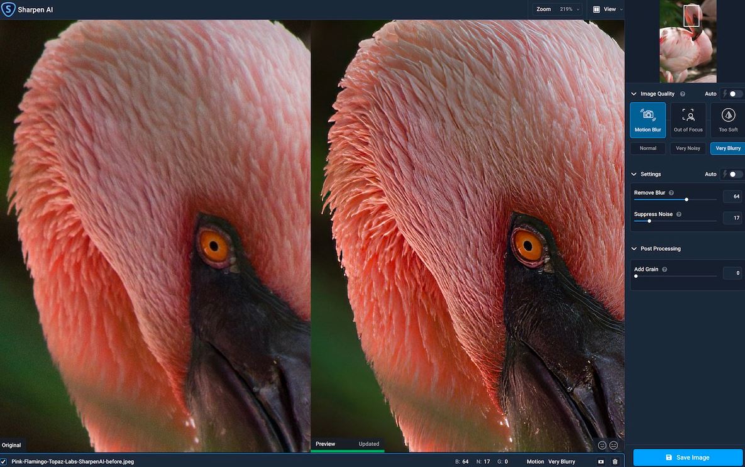Screen dimensions: 745x467
Task: Click the neutral face feedback icon
Action: pyautogui.click(x=614, y=445)
